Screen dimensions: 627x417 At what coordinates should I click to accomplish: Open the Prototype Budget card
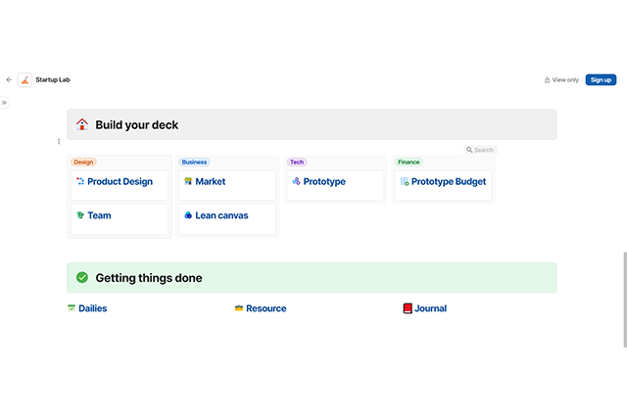coord(444,185)
